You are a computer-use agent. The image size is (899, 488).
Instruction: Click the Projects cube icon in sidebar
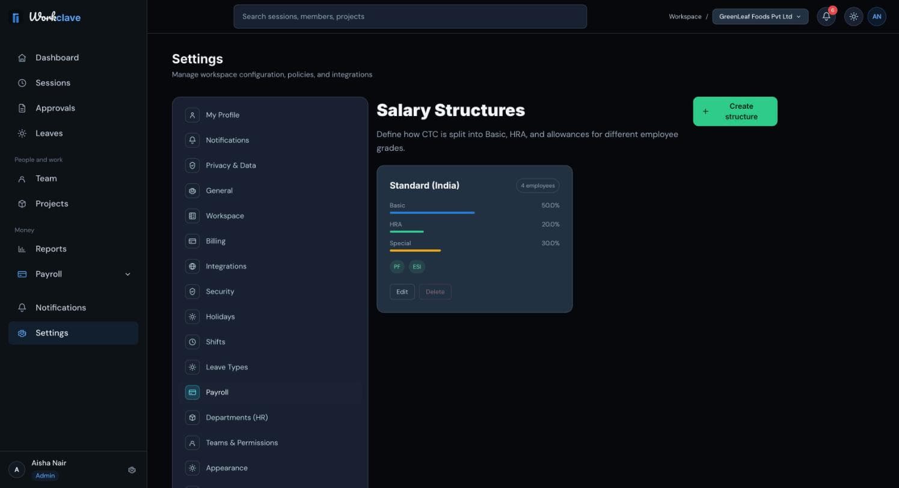tap(22, 204)
